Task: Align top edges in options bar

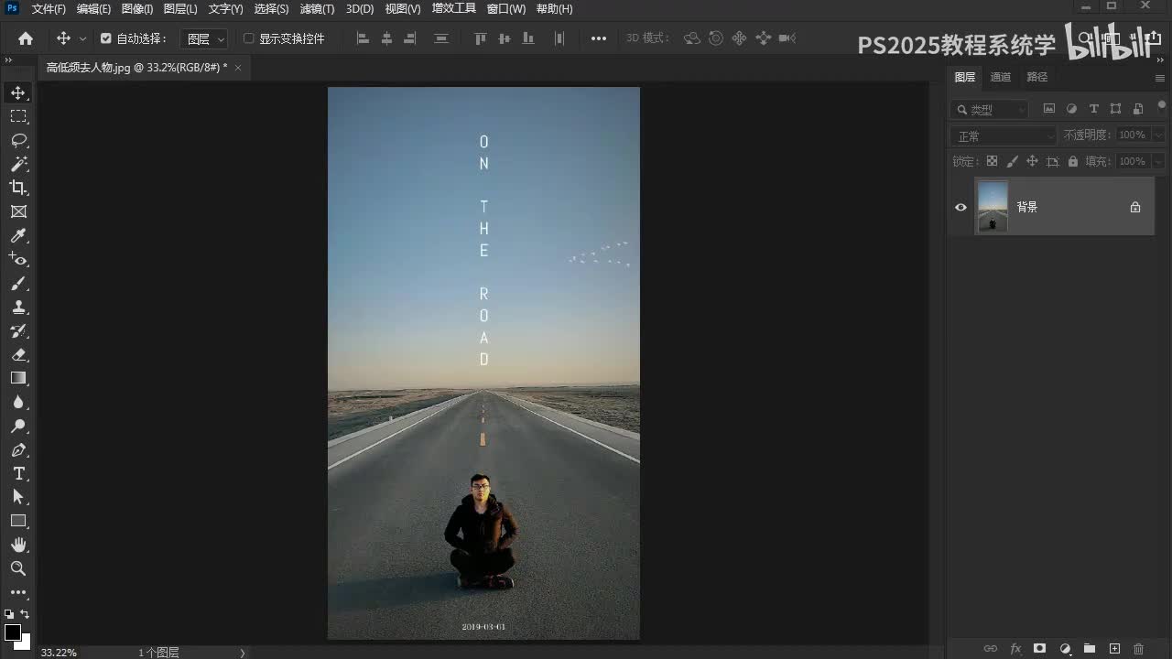Action: (480, 38)
